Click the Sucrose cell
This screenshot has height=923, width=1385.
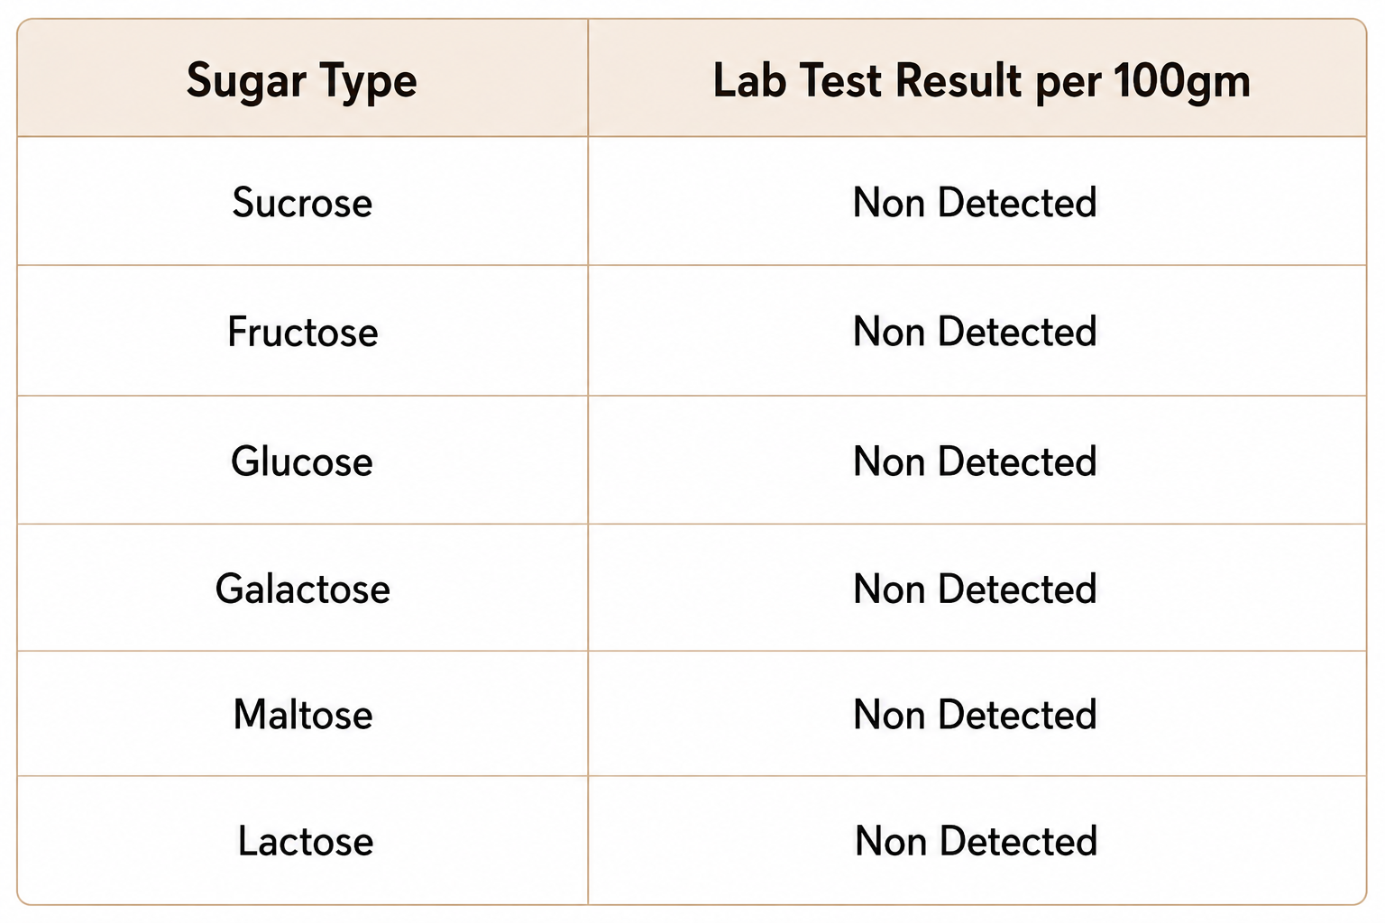[302, 202]
